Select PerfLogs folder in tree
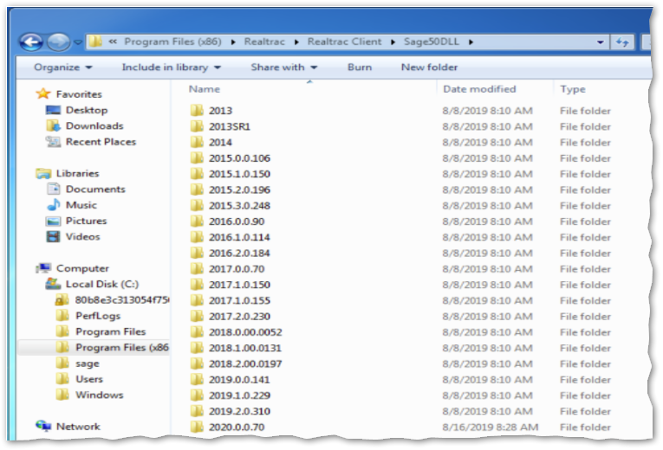The image size is (663, 450). (x=98, y=316)
